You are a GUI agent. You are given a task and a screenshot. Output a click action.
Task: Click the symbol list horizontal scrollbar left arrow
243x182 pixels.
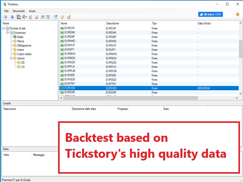61,98
